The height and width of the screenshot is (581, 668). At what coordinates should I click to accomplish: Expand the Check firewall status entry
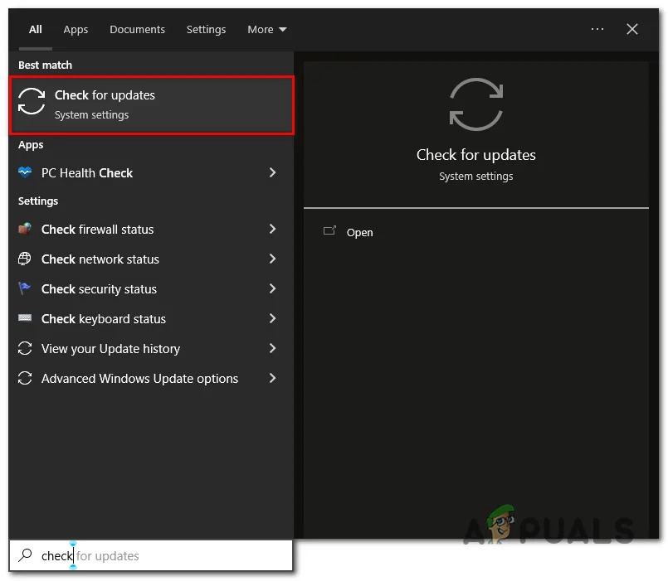[272, 230]
